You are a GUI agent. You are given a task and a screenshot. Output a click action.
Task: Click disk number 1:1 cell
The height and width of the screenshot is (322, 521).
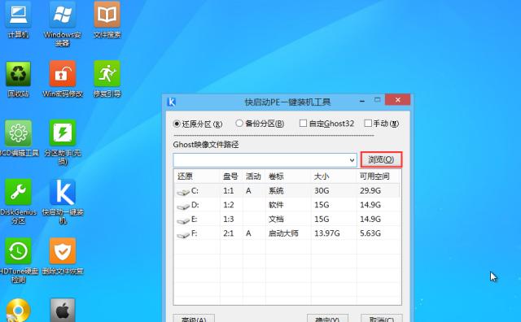[228, 191]
